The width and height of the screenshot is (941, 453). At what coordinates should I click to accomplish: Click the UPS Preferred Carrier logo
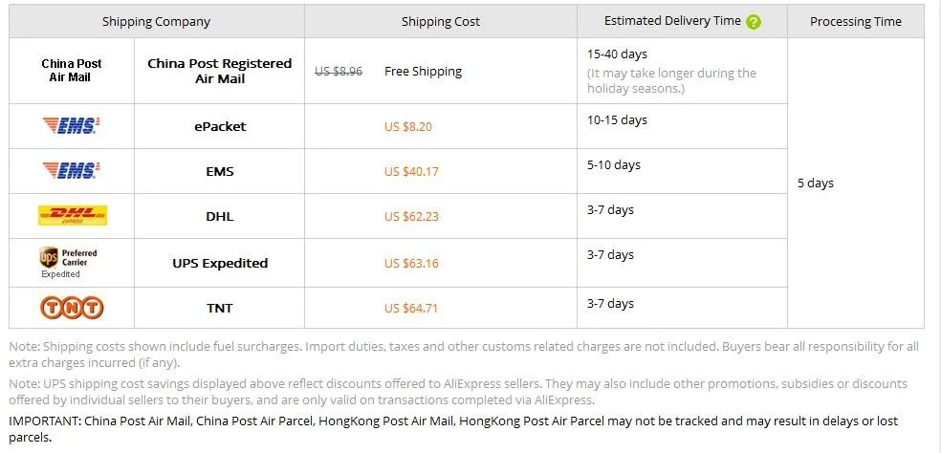pos(68,262)
